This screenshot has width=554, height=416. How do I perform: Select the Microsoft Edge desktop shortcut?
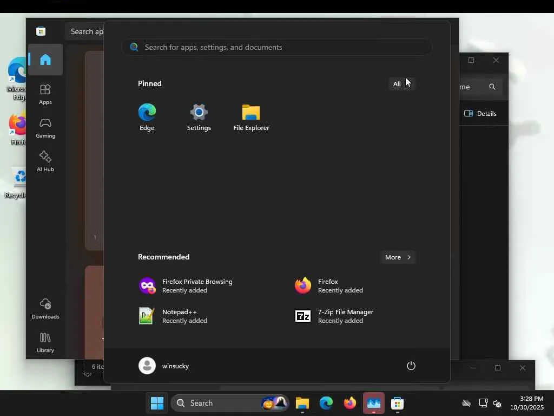16,79
